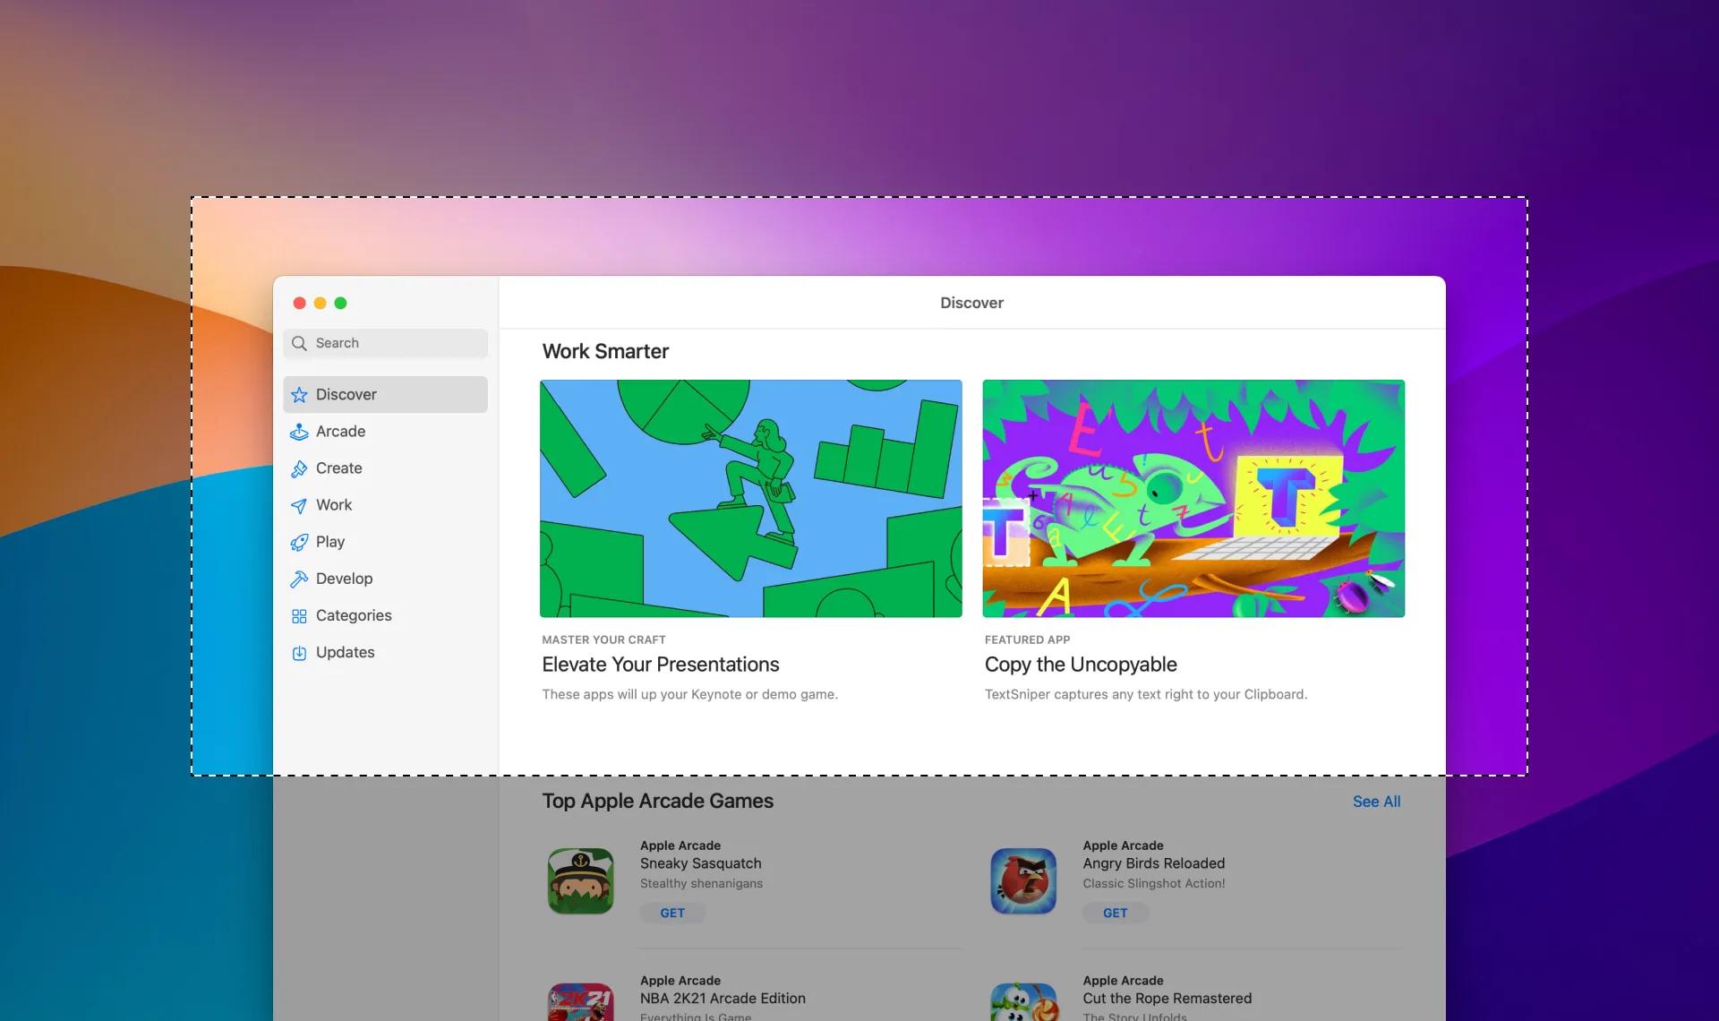The width and height of the screenshot is (1719, 1021).
Task: Open Sneaky Sasquatch app icon
Action: click(x=581, y=881)
